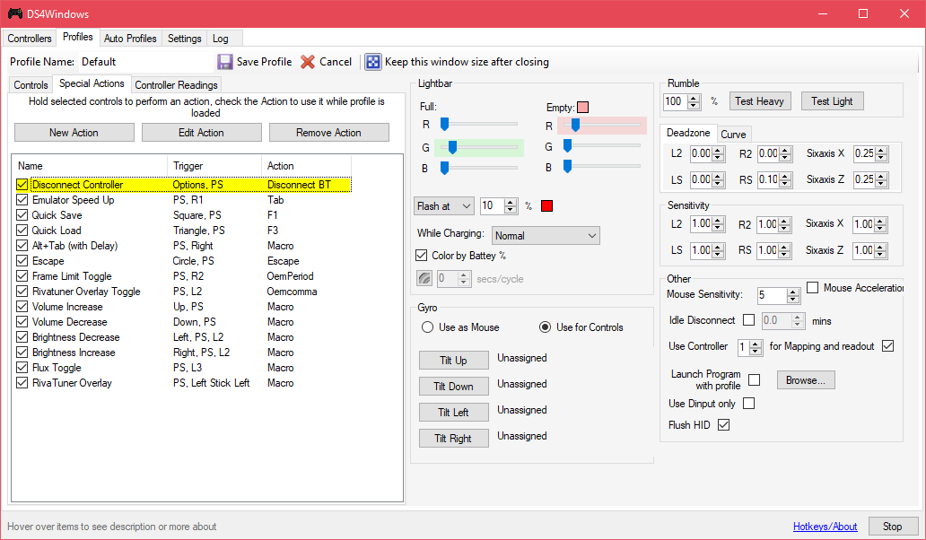Click the Test Light rumble button

point(832,101)
